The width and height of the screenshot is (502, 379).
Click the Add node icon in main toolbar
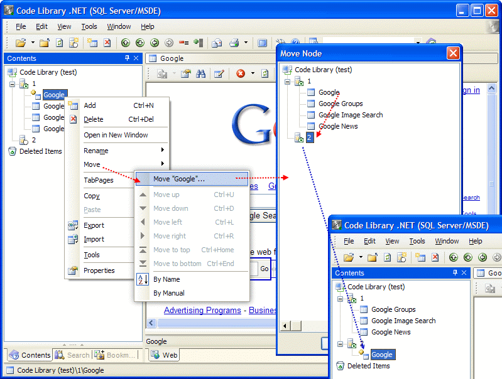tap(92, 43)
